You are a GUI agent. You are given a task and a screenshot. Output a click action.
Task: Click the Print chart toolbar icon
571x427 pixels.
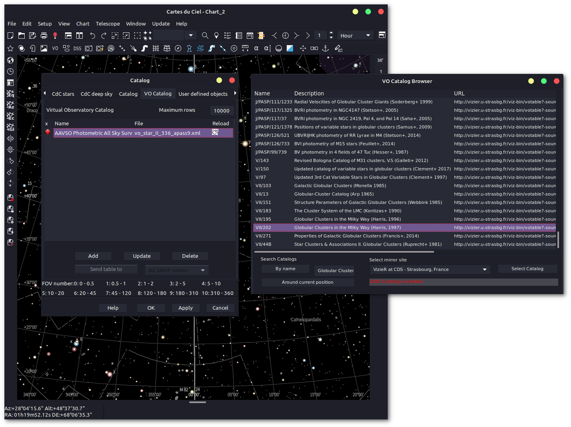click(44, 36)
